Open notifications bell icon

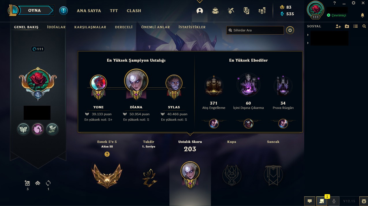(363, 15)
